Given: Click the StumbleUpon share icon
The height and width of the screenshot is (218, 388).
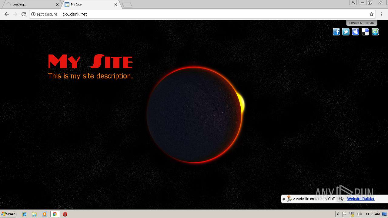Looking at the screenshot, I should pos(375,32).
